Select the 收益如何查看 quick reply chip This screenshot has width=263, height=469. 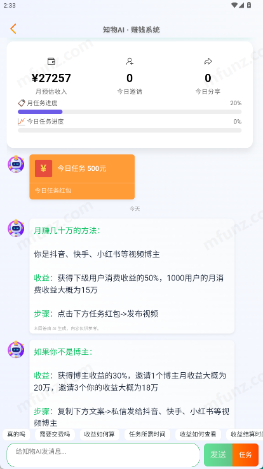point(198,435)
